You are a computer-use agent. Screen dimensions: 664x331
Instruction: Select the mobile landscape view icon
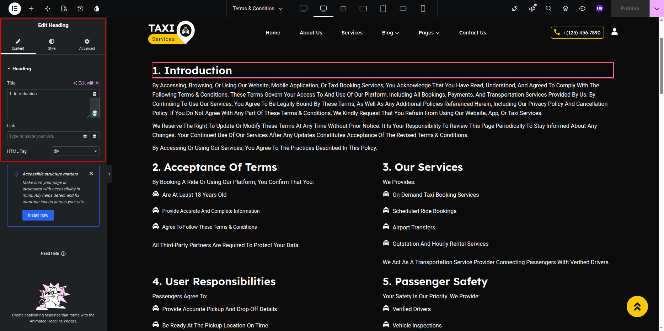tap(403, 9)
